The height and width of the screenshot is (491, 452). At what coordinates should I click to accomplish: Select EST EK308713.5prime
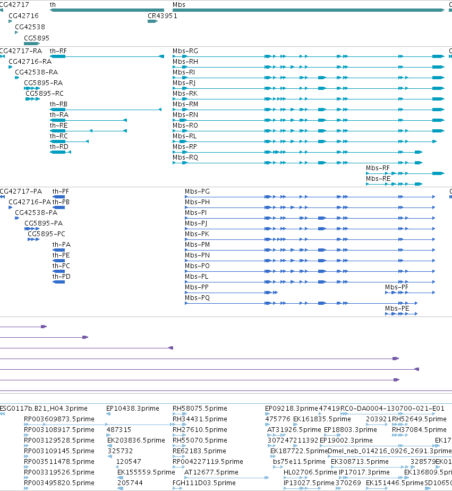point(370,467)
